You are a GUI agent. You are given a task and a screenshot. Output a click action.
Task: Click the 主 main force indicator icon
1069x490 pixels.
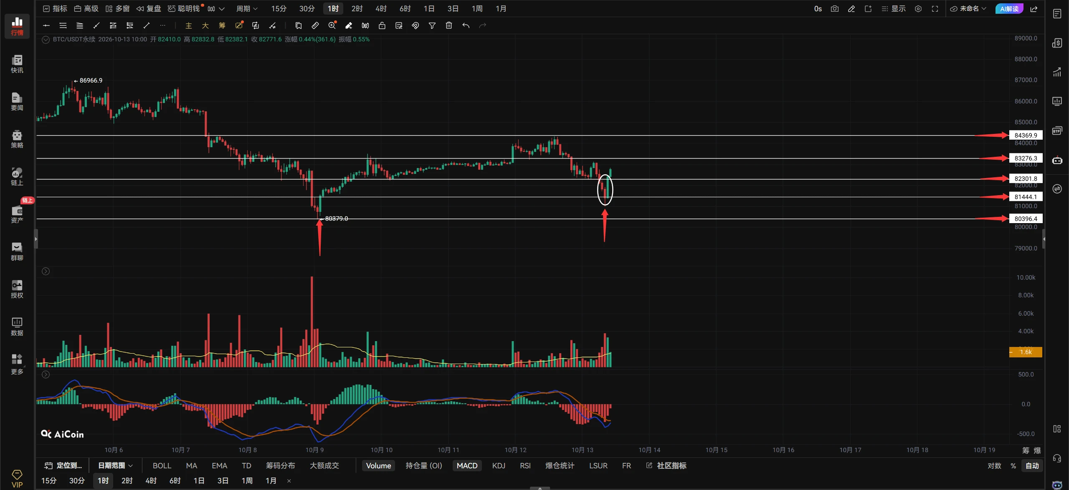point(189,25)
